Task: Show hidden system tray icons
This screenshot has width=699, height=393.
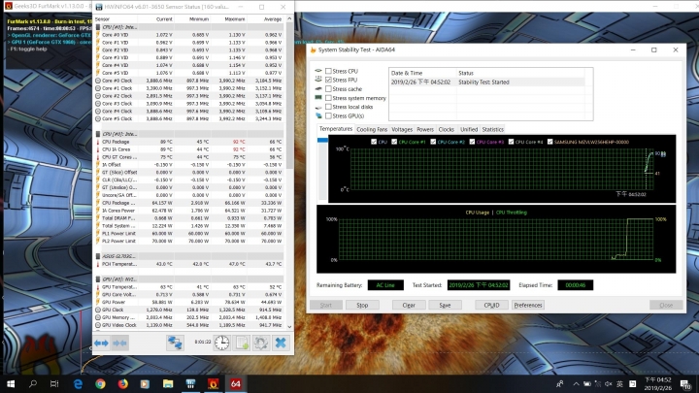Action: tap(576, 383)
